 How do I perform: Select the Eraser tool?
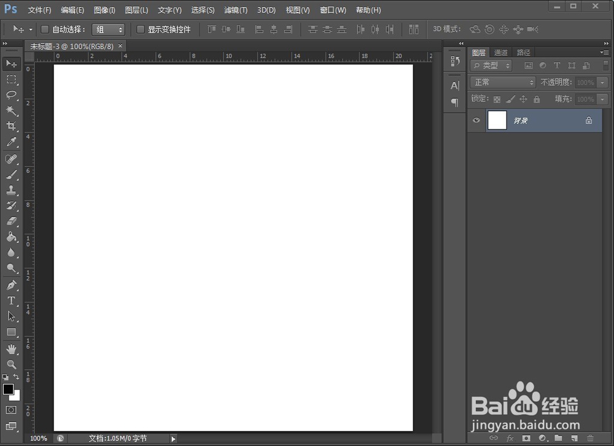point(11,221)
